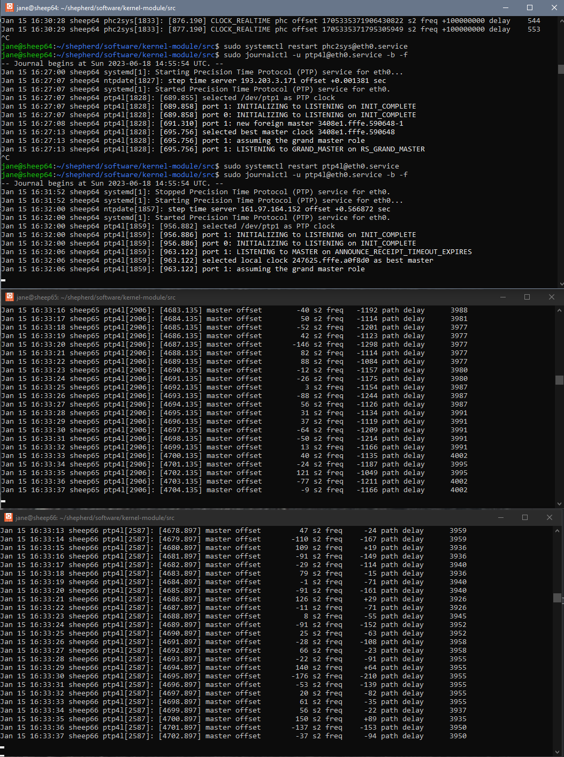Click the phc offset value 1705335371906430822

click(x=362, y=21)
